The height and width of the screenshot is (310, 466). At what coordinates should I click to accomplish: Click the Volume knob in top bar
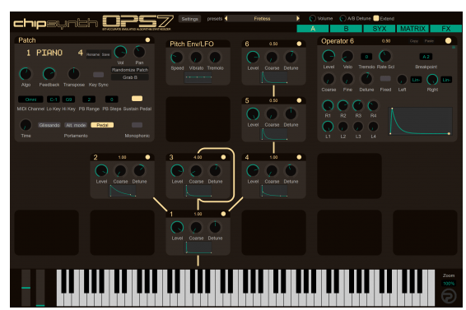pyautogui.click(x=312, y=18)
